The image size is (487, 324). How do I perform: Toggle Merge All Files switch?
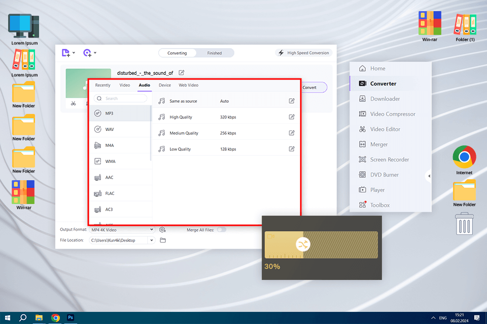tap(222, 230)
